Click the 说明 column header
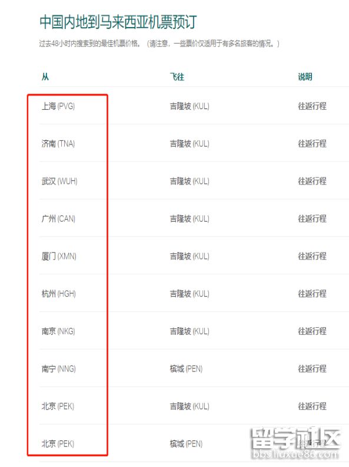This screenshot has height=467, width=349. [305, 77]
